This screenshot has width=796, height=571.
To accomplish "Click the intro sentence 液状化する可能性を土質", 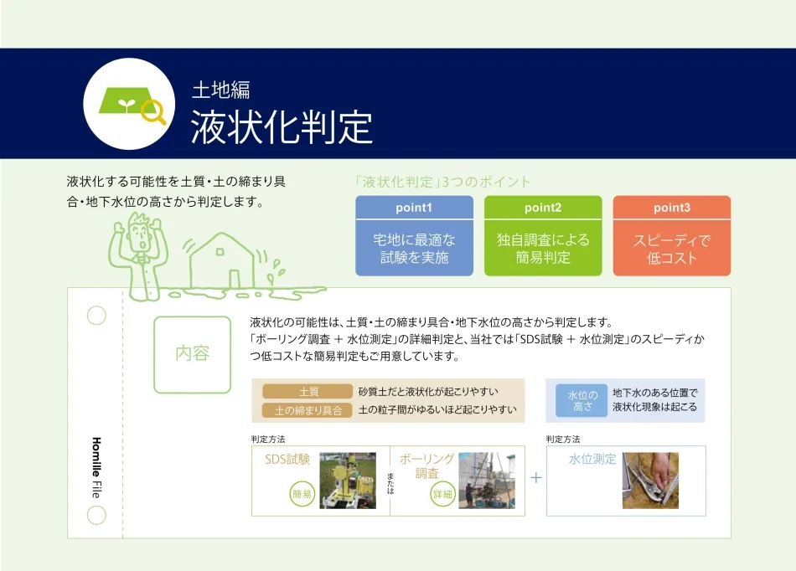I will 176,192.
